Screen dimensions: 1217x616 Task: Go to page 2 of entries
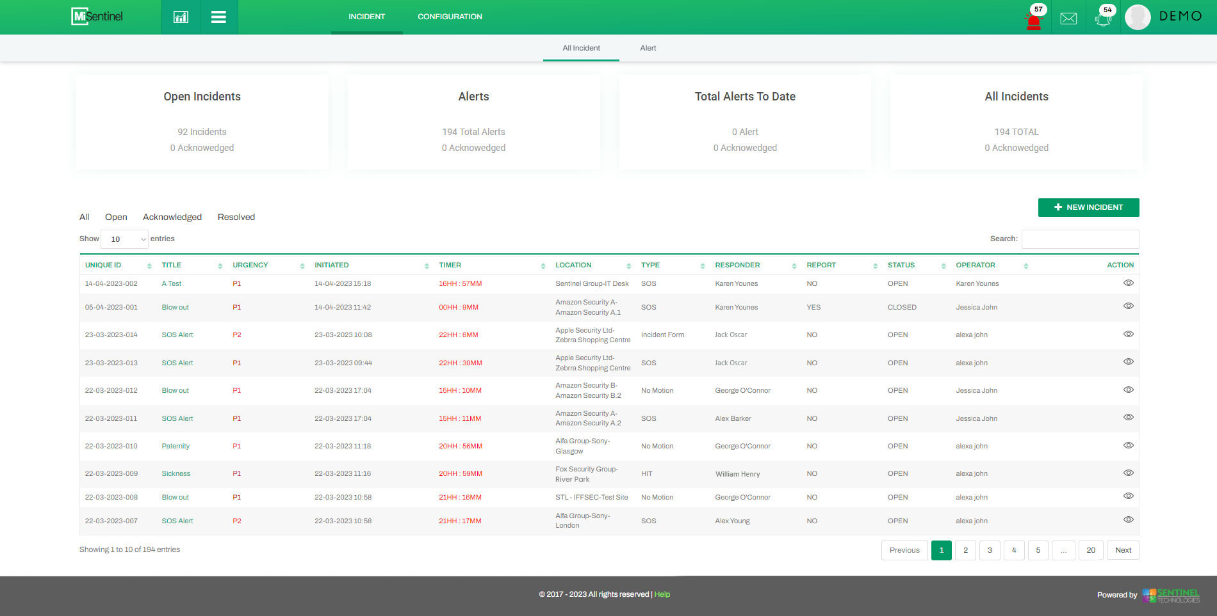tap(965, 550)
